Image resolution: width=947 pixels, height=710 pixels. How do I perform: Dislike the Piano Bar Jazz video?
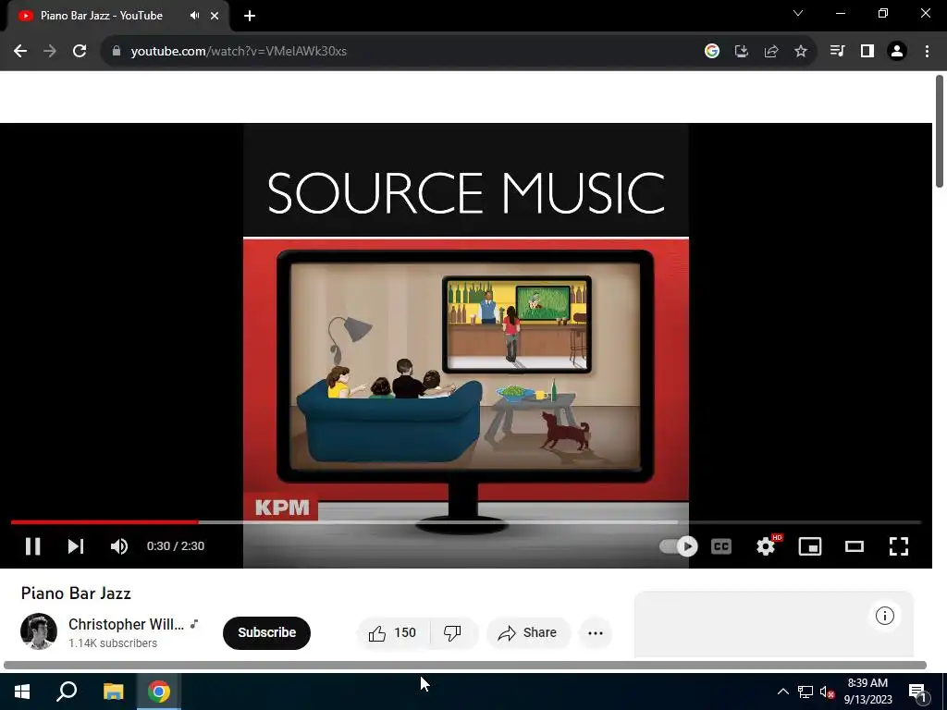pos(452,632)
